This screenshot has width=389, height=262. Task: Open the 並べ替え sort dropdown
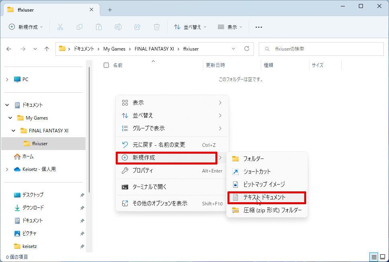pyautogui.click(x=190, y=27)
